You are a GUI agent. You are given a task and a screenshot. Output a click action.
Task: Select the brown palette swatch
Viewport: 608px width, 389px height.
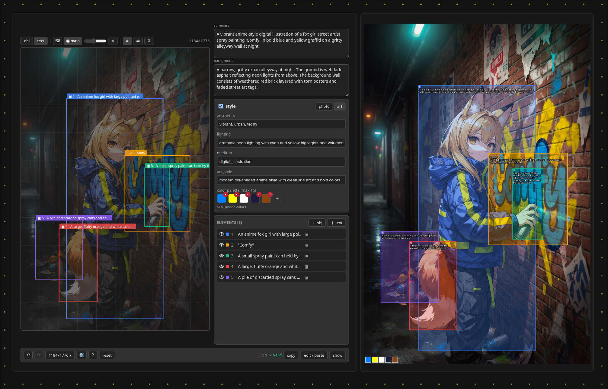pyautogui.click(x=266, y=199)
